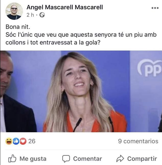The height and width of the screenshot is (165, 162).
Task: Click the thumbs-up Me gusta icon
Action: pyautogui.click(x=12, y=158)
